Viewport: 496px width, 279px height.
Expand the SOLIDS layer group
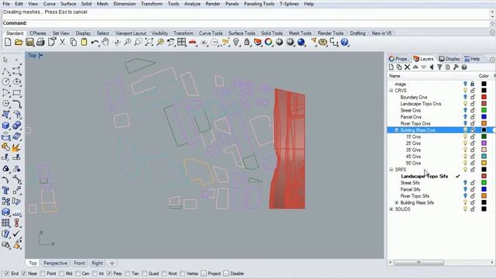click(x=391, y=209)
